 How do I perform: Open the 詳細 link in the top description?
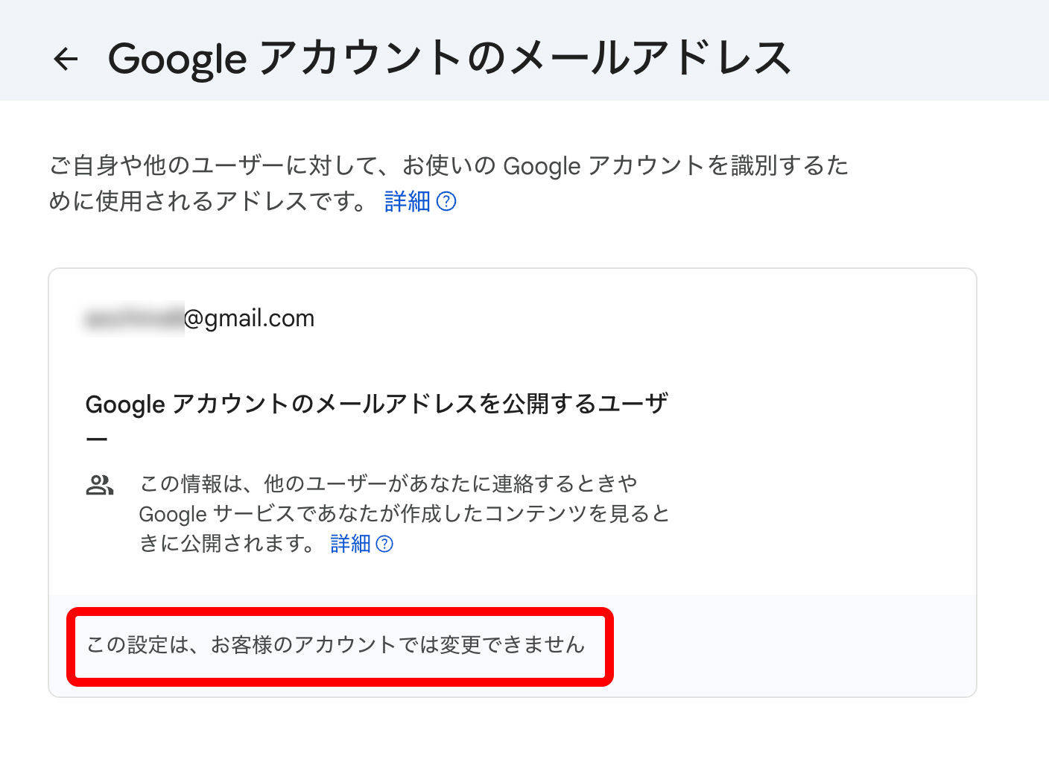coord(408,202)
